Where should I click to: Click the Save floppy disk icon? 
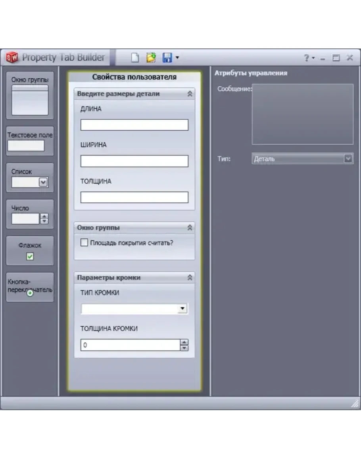coord(167,58)
